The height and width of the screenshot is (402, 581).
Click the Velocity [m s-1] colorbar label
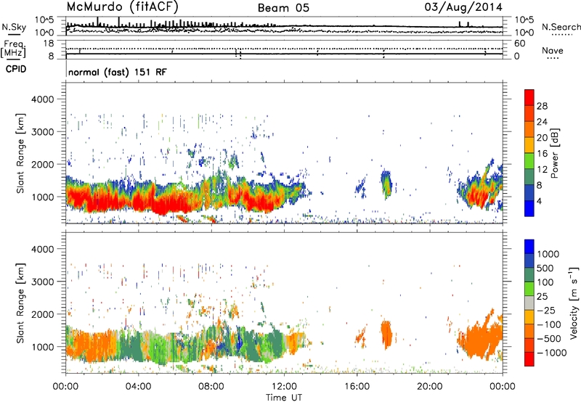tap(573, 303)
